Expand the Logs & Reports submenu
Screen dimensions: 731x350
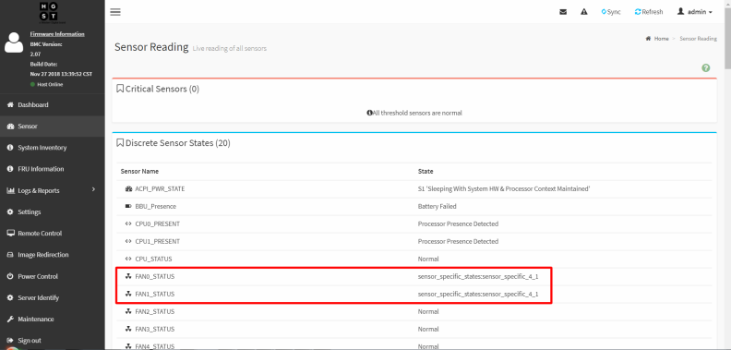pos(53,190)
